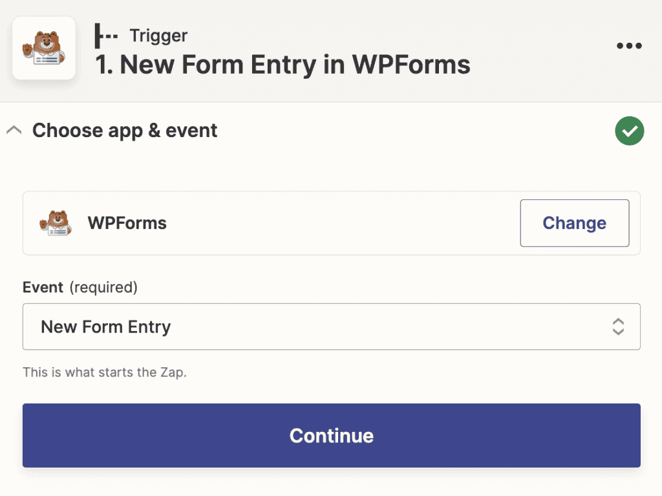
Task: Click the large WPForms mascot logo in header
Action: click(44, 49)
